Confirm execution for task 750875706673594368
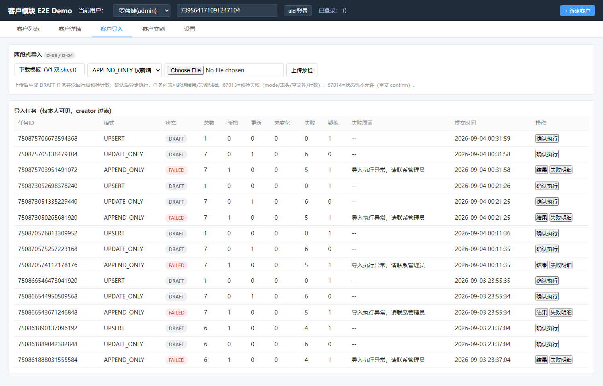This screenshot has width=603, height=386. coord(547,139)
